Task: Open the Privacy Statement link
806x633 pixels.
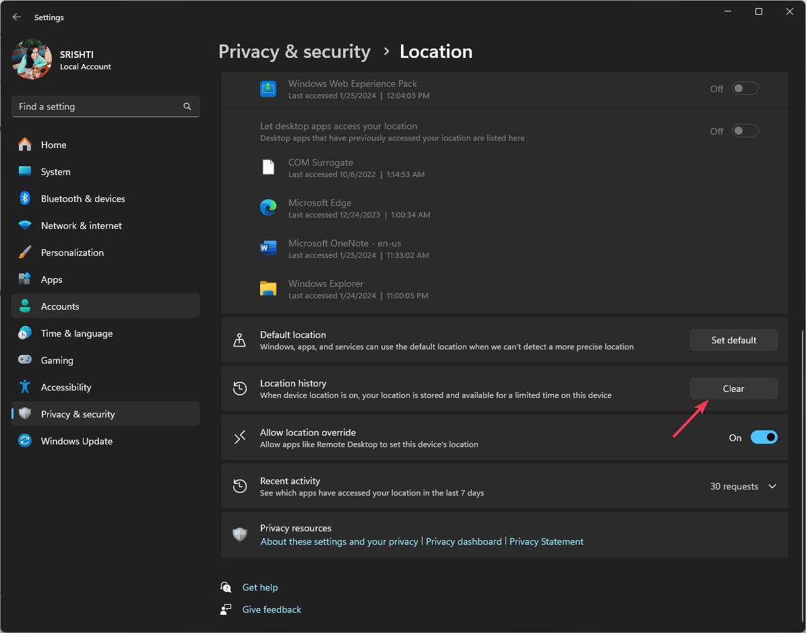Action: [547, 541]
